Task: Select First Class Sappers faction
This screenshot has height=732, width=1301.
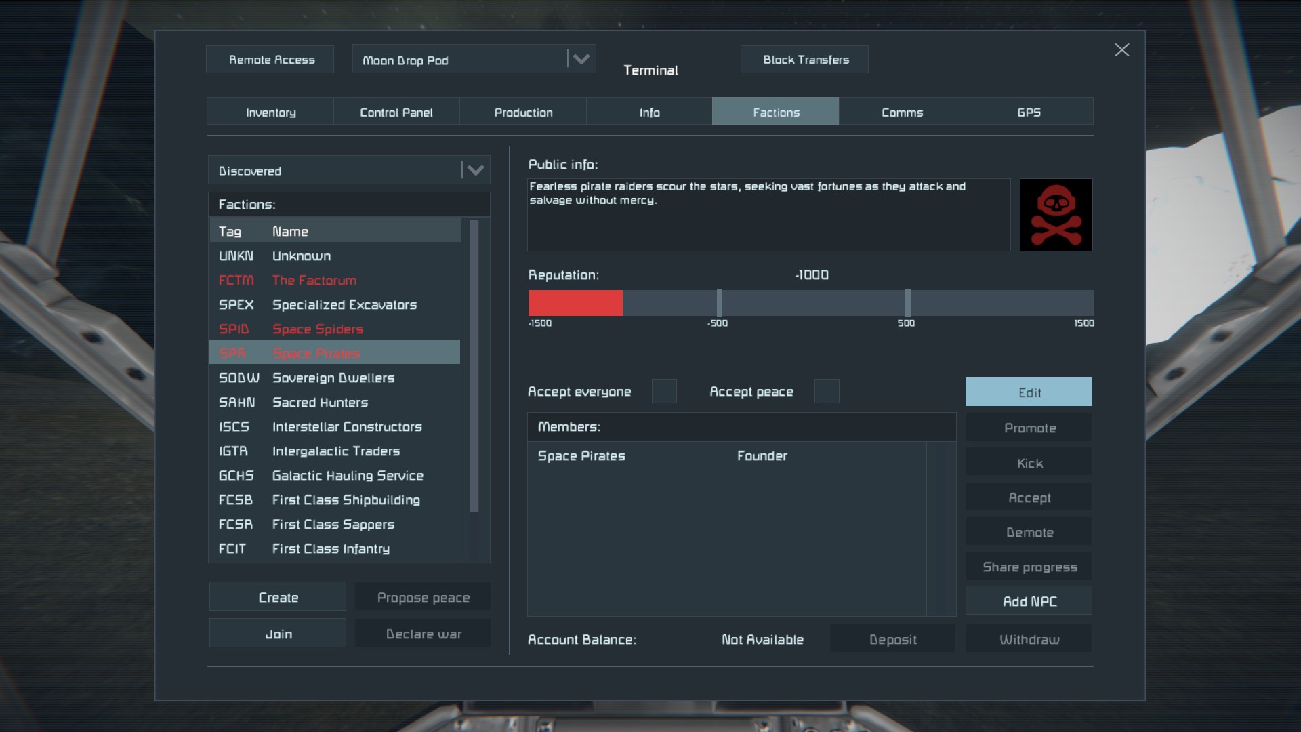Action: 335,524
